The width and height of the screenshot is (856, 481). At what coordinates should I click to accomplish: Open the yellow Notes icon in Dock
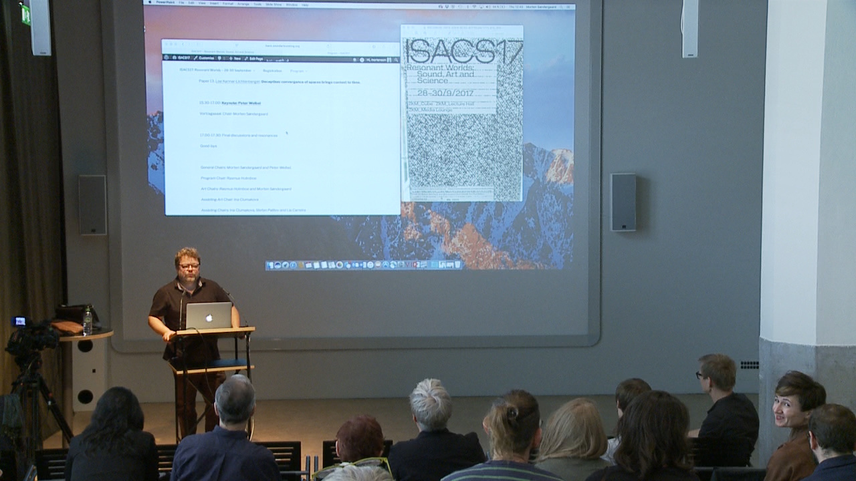316,265
